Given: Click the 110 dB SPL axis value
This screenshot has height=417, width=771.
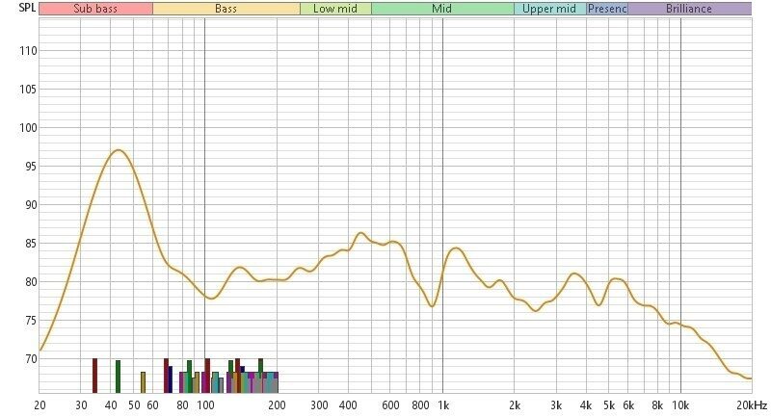Looking at the screenshot, I should (x=28, y=51).
